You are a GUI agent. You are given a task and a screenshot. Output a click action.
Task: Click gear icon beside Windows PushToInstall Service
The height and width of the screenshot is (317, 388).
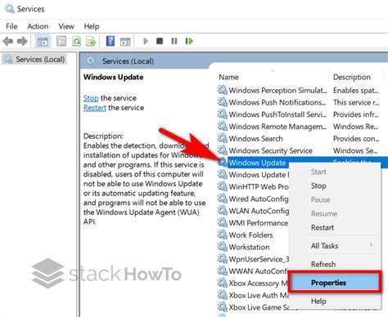pos(223,114)
